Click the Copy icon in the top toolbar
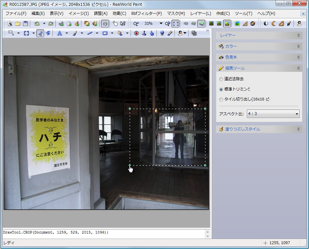Viewport: 309px width, 249px height. pos(69,24)
